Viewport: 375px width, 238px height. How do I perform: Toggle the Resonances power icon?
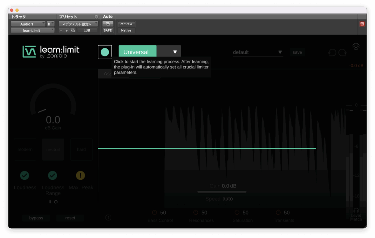pyautogui.click(x=196, y=212)
